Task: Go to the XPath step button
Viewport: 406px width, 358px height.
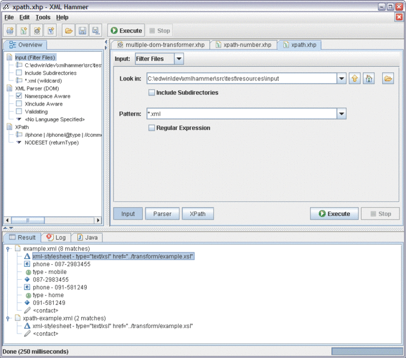Action: [197, 214]
